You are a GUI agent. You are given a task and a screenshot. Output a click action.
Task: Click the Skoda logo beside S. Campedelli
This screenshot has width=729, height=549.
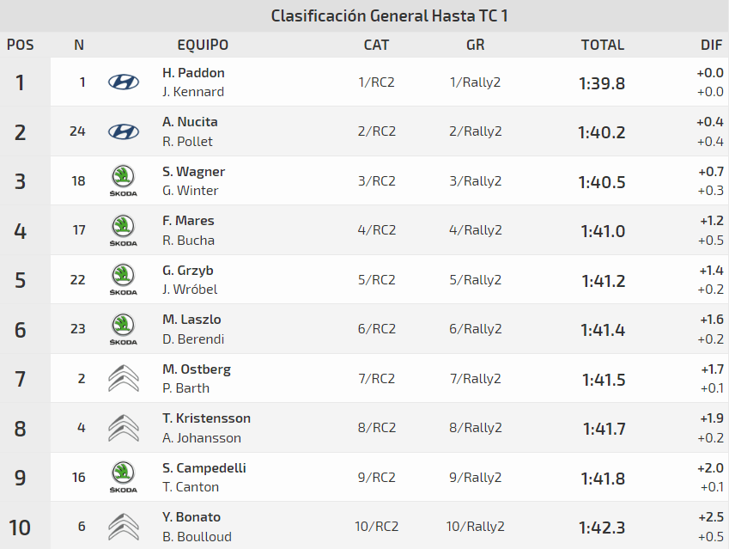point(123,478)
